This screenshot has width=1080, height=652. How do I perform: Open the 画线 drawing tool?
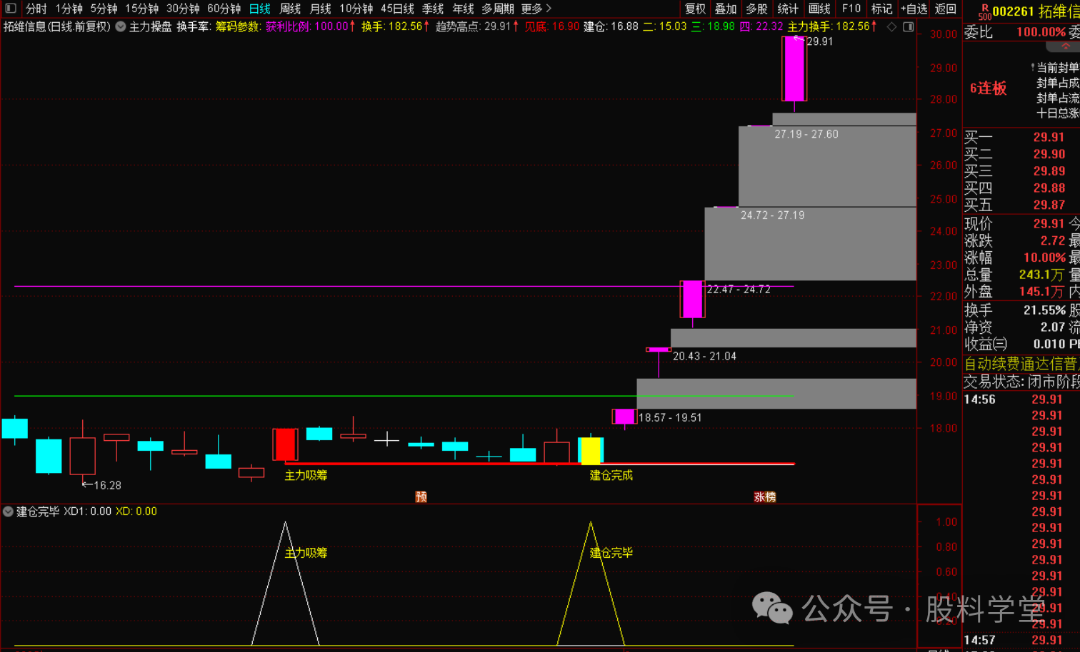[x=819, y=9]
